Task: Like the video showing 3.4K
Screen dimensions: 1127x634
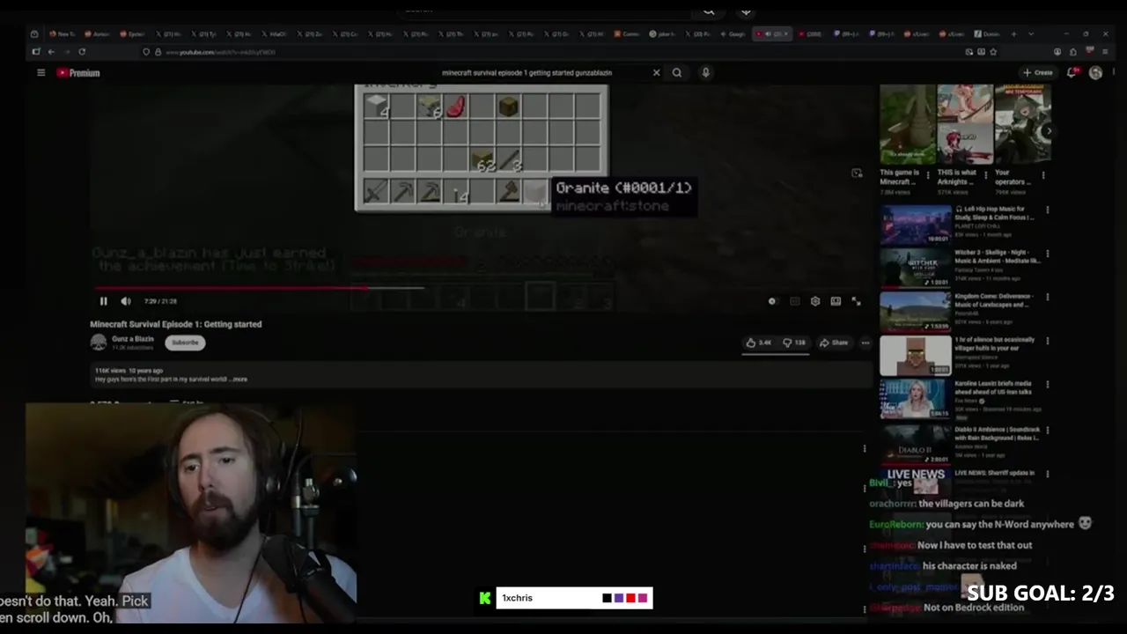Action: click(x=759, y=343)
